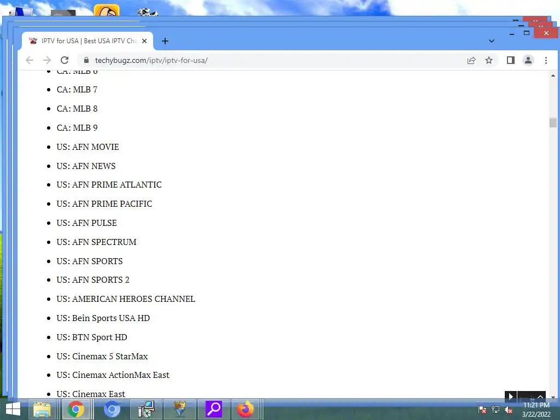Open the Chrome three-dot menu
The height and width of the screenshot is (420, 560).
(546, 60)
